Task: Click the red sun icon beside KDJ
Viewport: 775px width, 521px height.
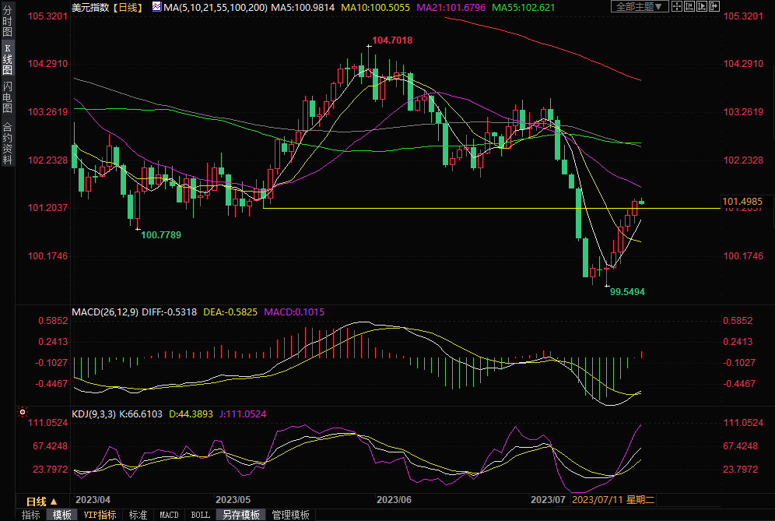Action: click(23, 411)
